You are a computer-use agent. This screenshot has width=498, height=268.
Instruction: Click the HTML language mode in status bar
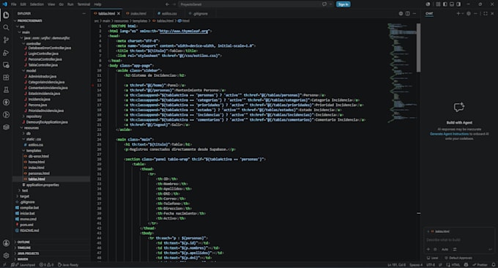pos(456,265)
